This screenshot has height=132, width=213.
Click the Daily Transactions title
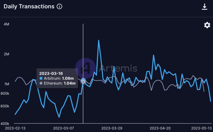29,7
